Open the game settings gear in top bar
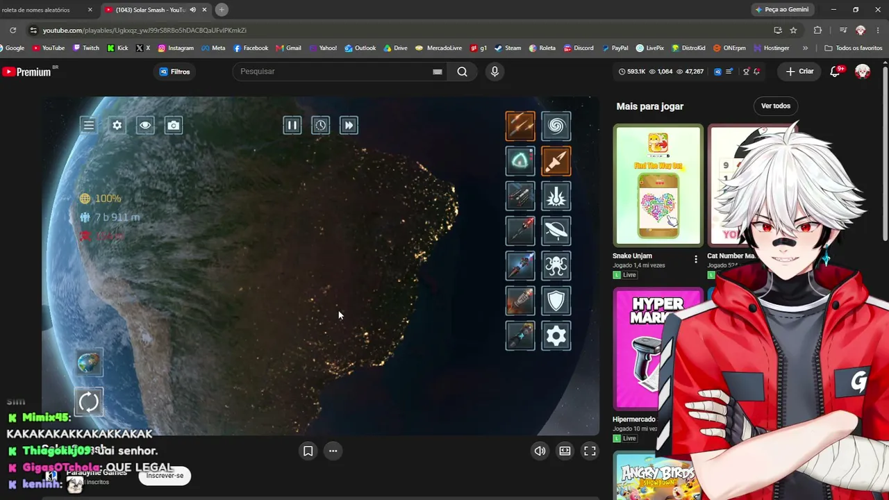This screenshot has height=500, width=889. point(117,125)
